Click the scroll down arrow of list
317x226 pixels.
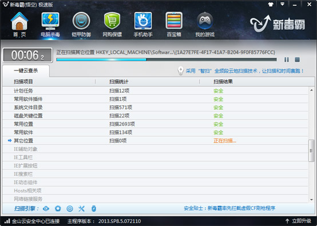(311, 200)
